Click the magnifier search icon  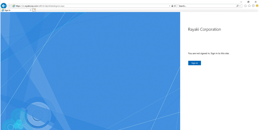(238, 6)
